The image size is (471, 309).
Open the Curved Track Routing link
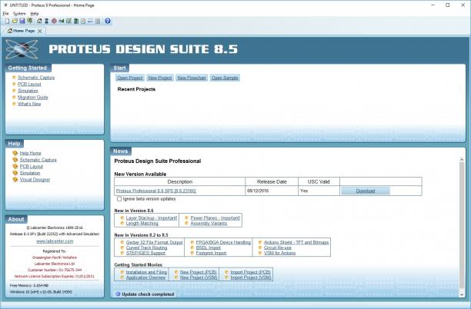tap(146, 248)
